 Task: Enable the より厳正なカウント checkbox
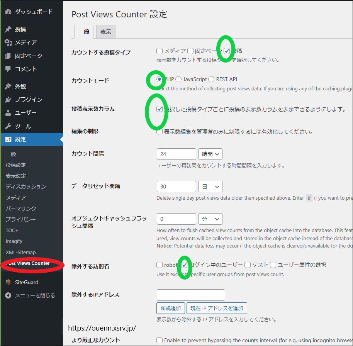pyautogui.click(x=160, y=340)
